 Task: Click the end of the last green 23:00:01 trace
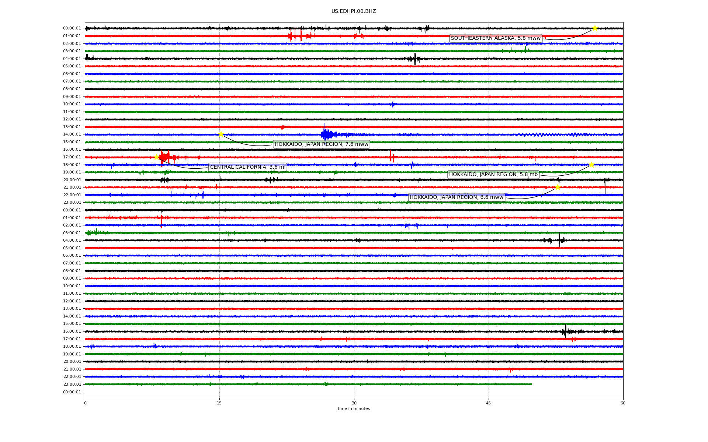[531, 384]
